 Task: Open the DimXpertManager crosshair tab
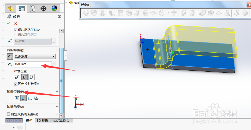(43, 8)
